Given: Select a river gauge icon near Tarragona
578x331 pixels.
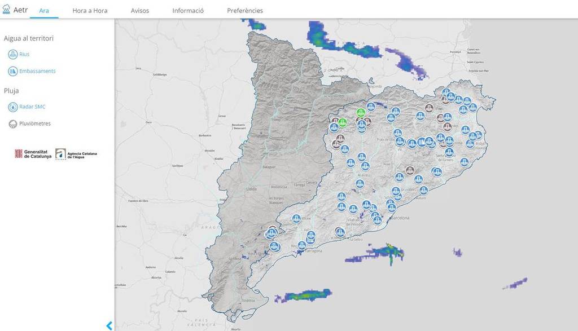Looking at the screenshot, I should click(302, 246).
